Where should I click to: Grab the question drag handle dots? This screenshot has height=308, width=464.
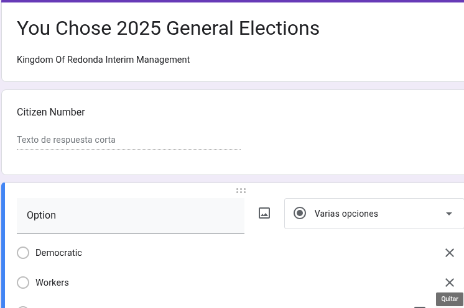pyautogui.click(x=241, y=191)
